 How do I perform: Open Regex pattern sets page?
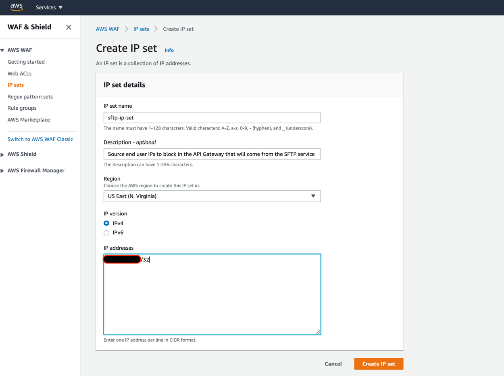[29, 96]
